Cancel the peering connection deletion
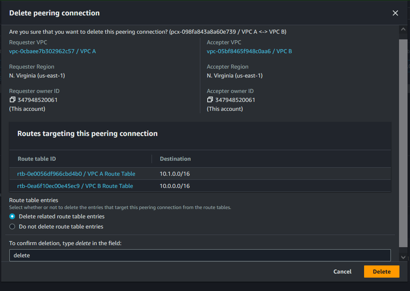The width and height of the screenshot is (410, 291). coord(342,272)
